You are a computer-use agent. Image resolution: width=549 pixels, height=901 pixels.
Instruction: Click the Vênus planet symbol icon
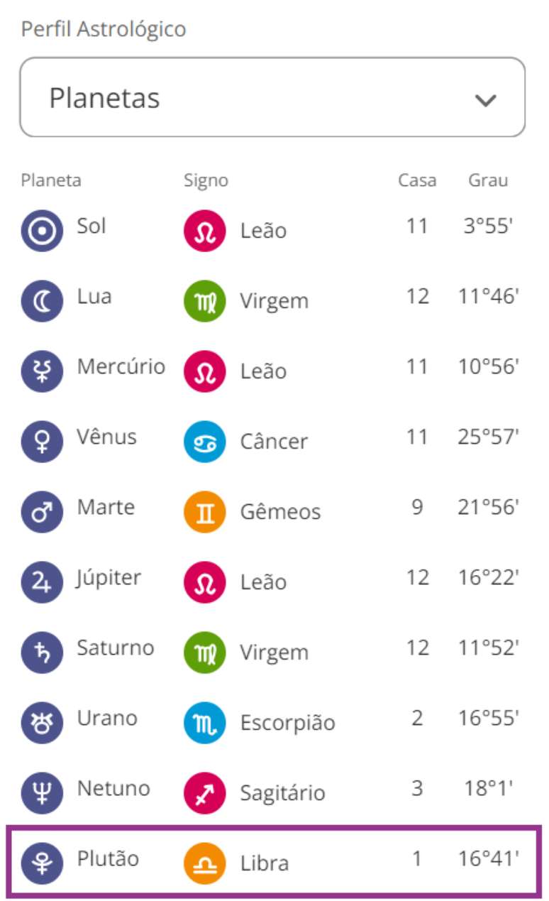click(42, 442)
